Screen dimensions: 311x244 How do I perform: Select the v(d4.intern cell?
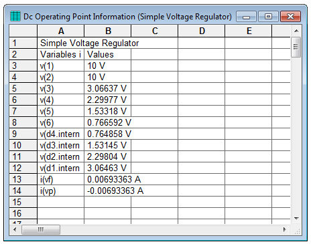point(61,134)
